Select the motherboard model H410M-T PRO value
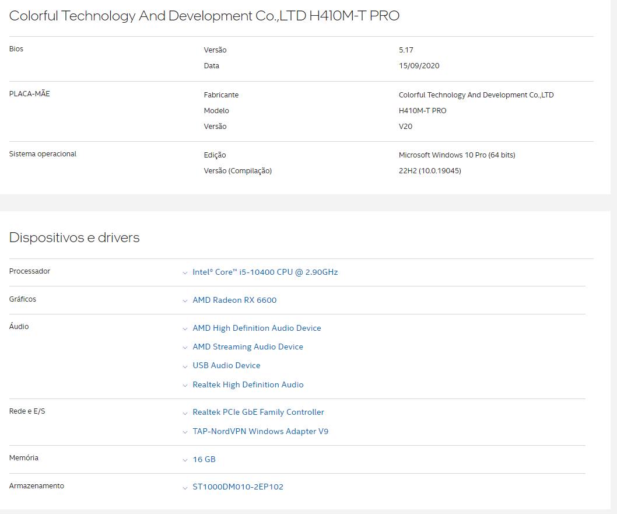Image resolution: width=617 pixels, height=514 pixels. pyautogui.click(x=422, y=111)
